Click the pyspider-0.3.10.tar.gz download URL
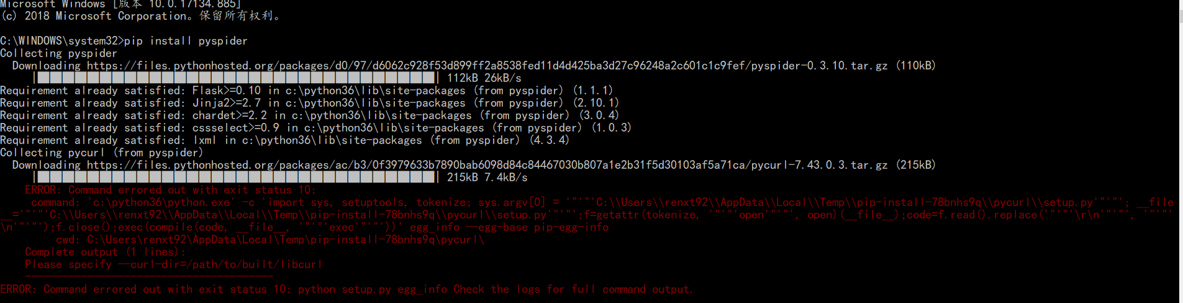The height and width of the screenshot is (303, 1183). coord(487,66)
